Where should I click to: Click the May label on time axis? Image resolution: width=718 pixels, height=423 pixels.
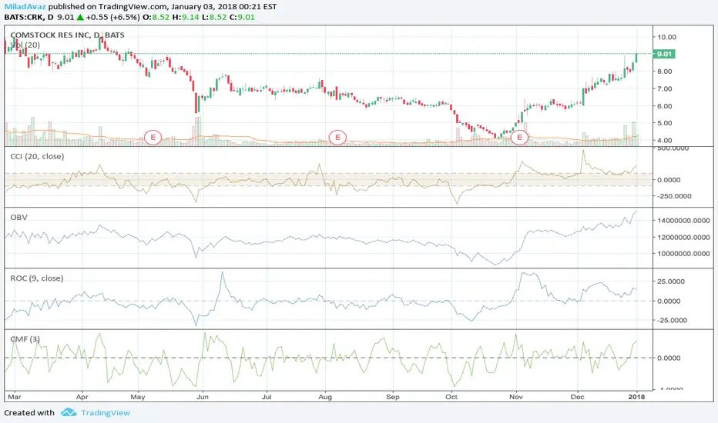pos(138,397)
